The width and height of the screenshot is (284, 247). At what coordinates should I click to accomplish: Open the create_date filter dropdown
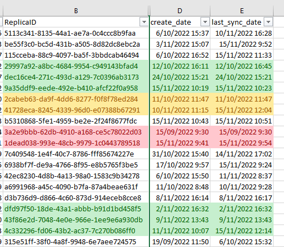click(x=205, y=22)
